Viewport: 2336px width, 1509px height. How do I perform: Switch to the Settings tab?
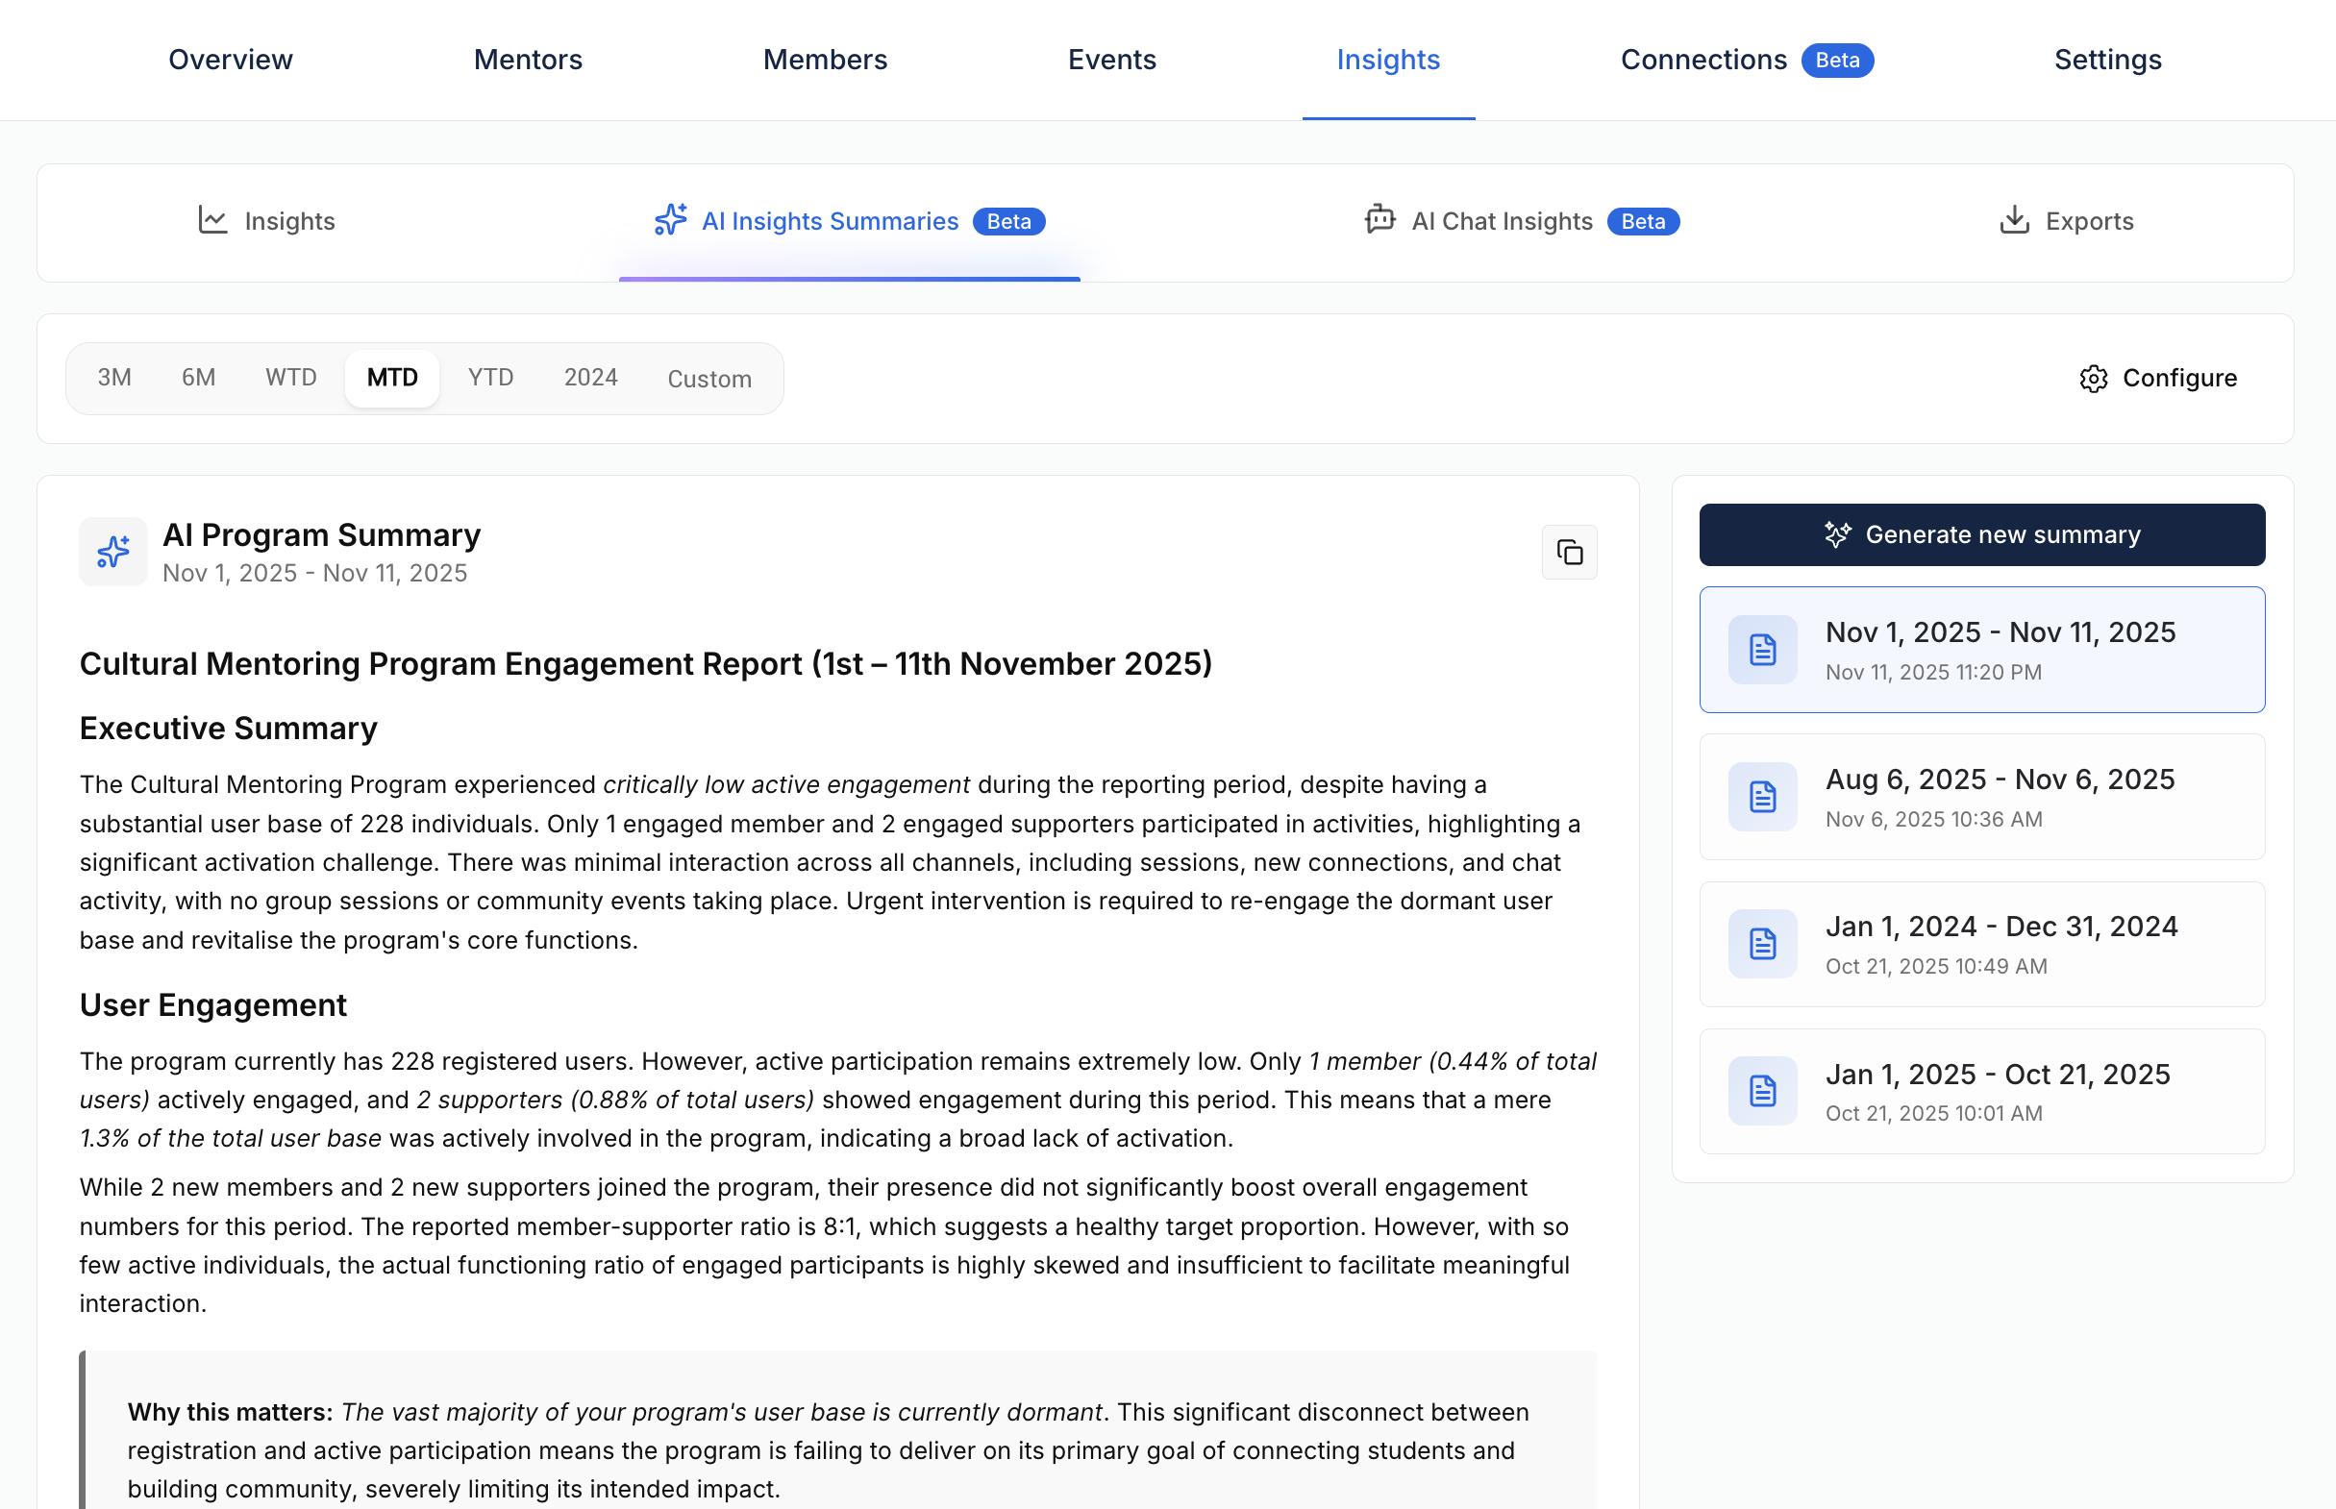[x=2106, y=60]
